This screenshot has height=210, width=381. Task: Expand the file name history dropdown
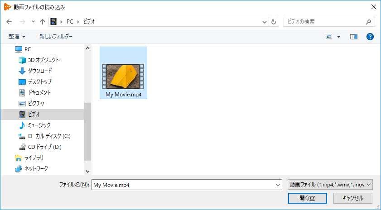click(278, 185)
